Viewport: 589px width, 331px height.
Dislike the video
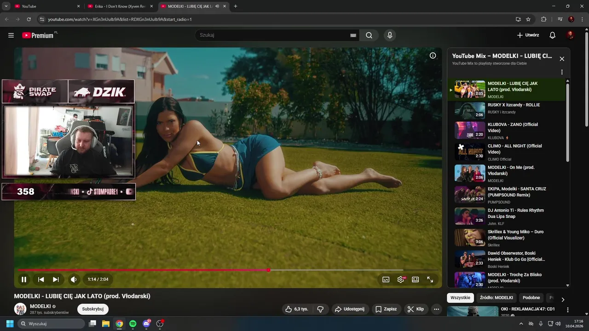click(x=321, y=309)
